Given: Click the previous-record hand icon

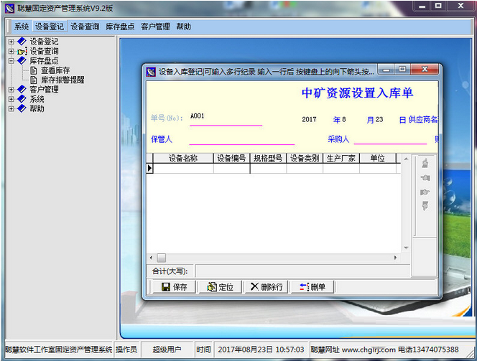Looking at the screenshot, I should click(425, 178).
